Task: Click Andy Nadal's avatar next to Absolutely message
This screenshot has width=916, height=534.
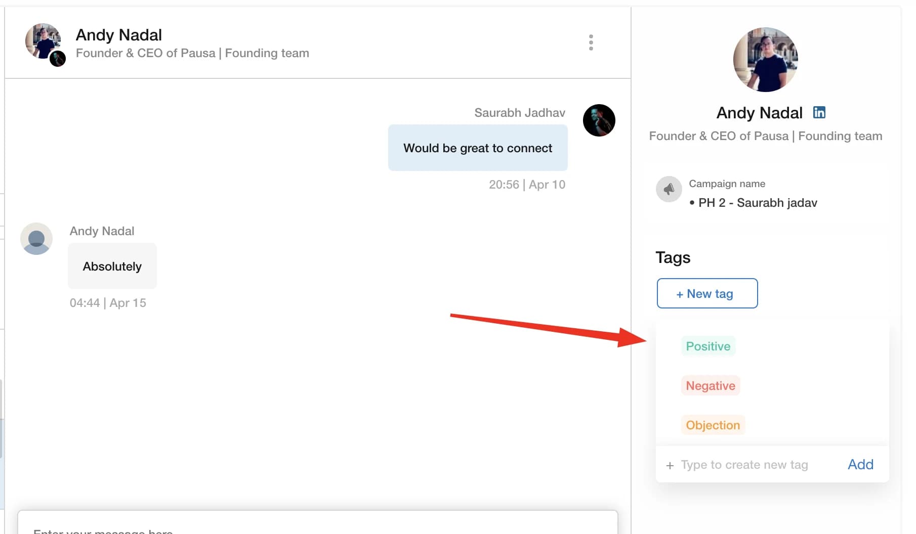Action: tap(36, 238)
